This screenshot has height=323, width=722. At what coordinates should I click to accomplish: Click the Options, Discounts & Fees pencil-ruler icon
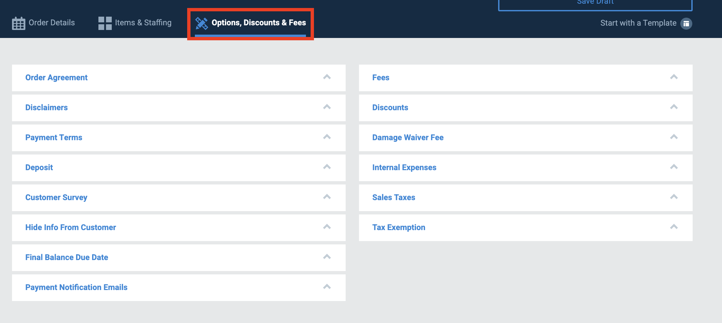tap(202, 23)
